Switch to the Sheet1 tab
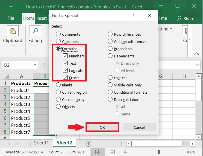This screenshot has height=156, width=203. click(41, 143)
